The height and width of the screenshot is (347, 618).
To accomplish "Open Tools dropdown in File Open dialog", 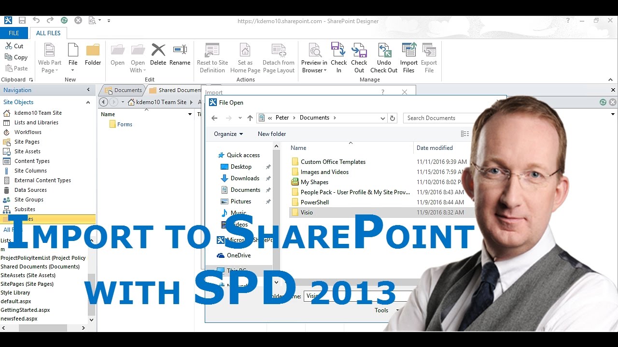I will coord(387,310).
